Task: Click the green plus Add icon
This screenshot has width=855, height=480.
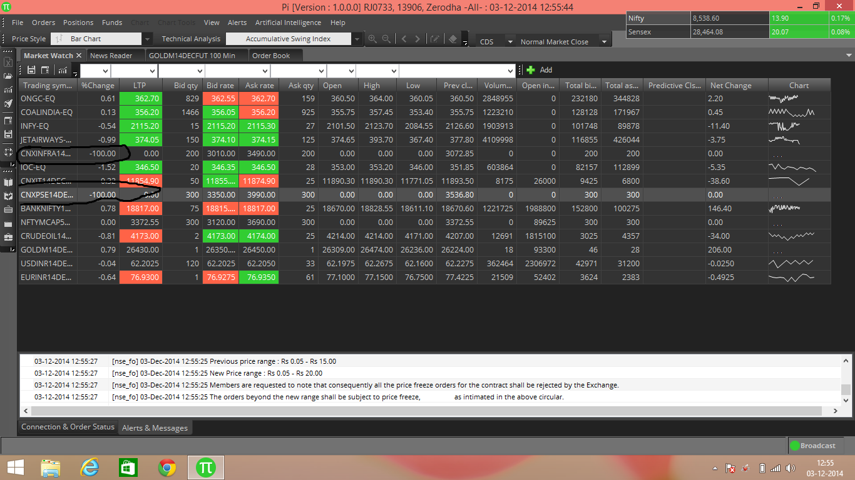Action: (x=531, y=70)
